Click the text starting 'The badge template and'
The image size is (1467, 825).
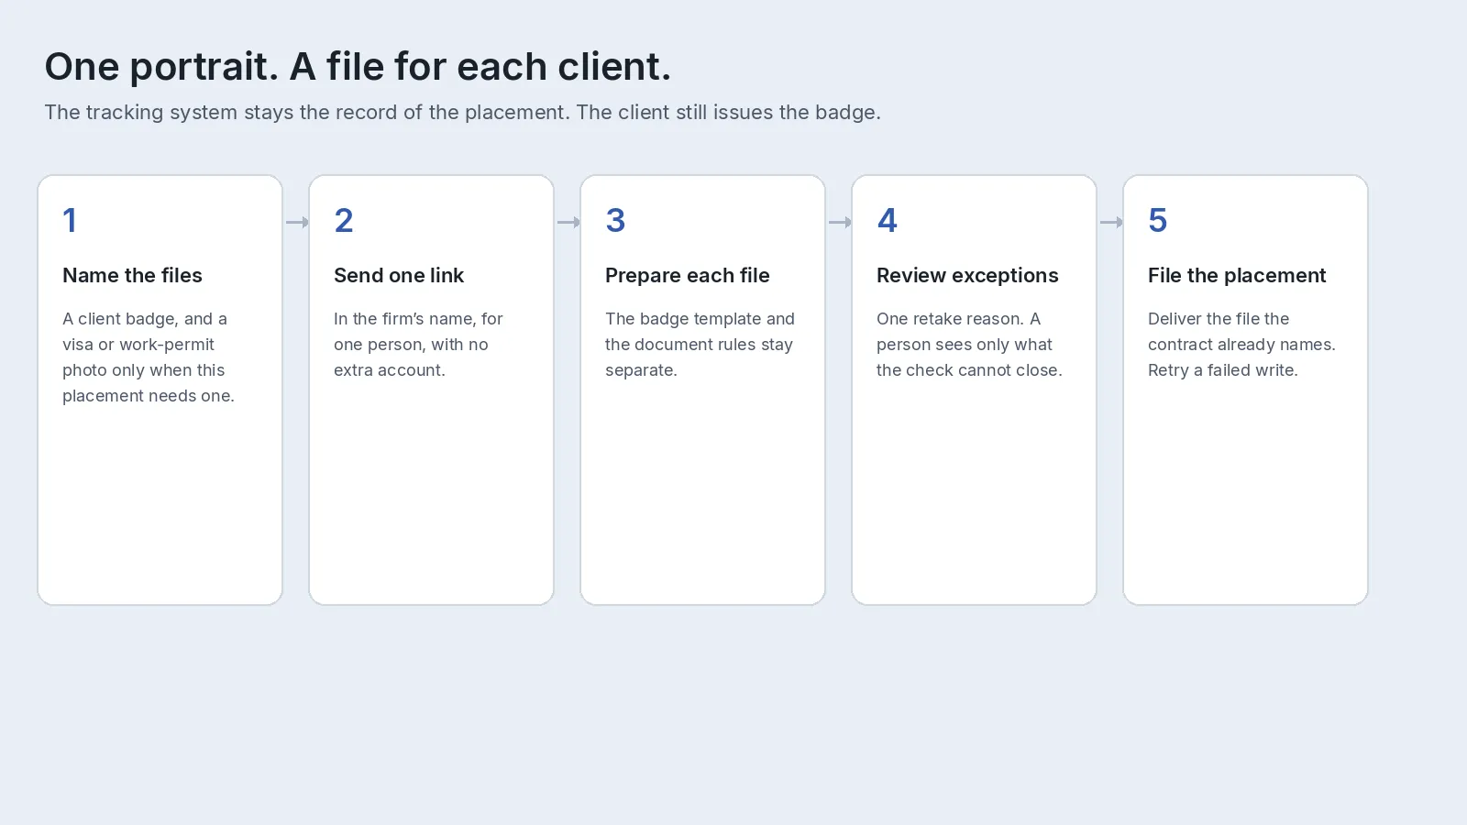tap(700, 345)
